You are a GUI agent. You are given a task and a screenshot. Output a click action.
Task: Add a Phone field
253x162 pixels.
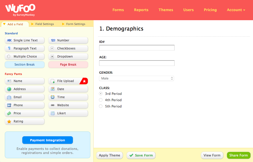[x=25, y=105]
